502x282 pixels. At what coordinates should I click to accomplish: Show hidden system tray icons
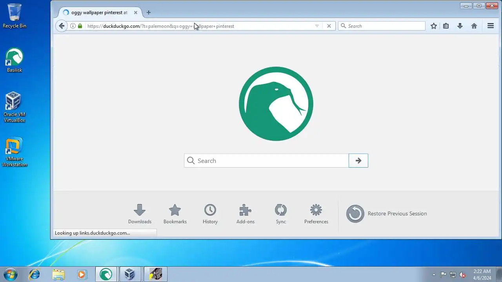pyautogui.click(x=434, y=275)
